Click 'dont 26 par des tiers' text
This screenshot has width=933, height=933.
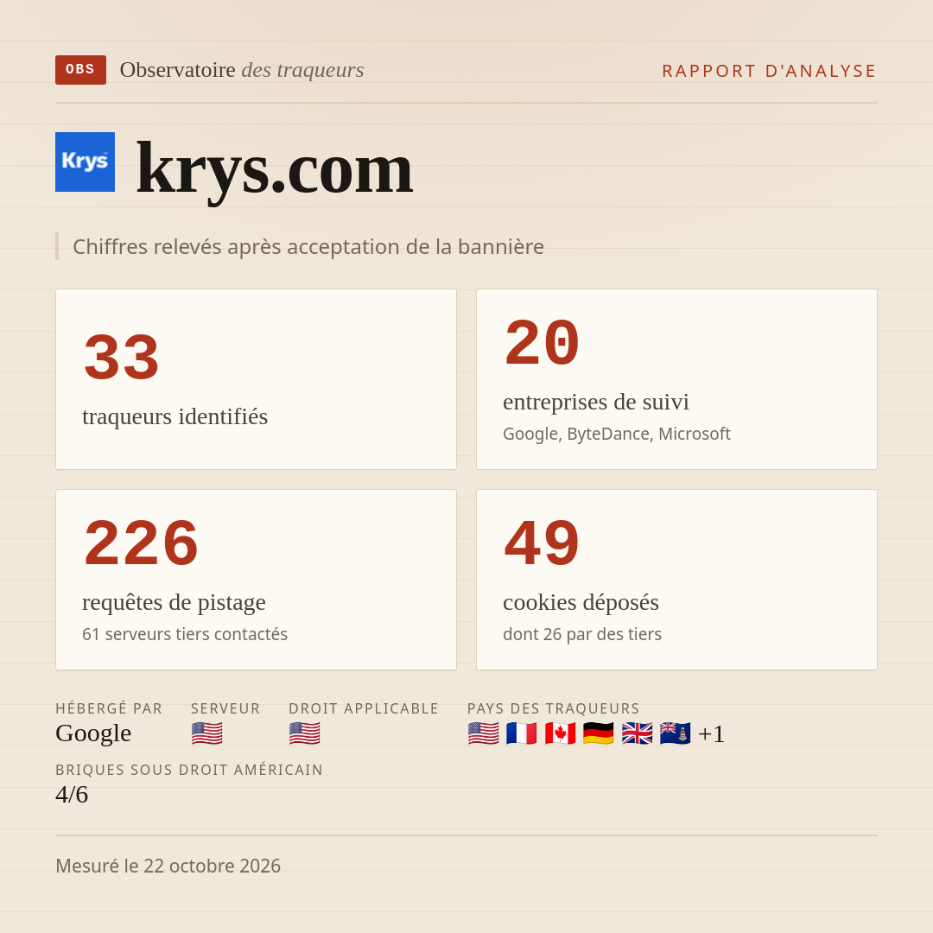(x=582, y=634)
